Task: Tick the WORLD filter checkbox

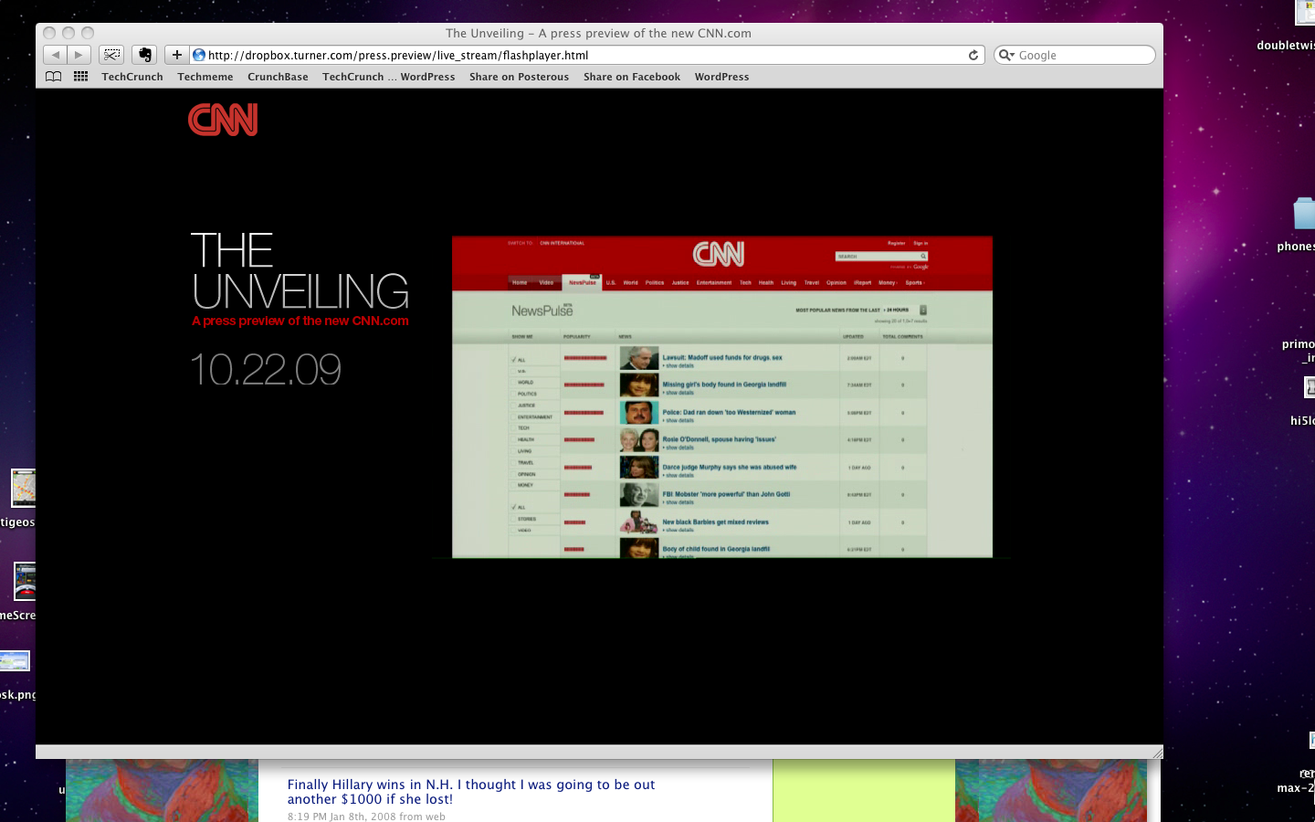Action: coord(514,383)
